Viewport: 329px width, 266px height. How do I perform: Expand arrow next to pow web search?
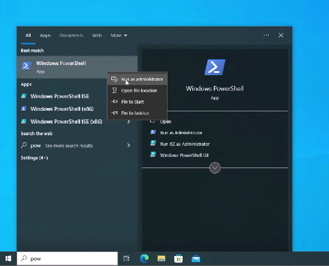tap(129, 145)
